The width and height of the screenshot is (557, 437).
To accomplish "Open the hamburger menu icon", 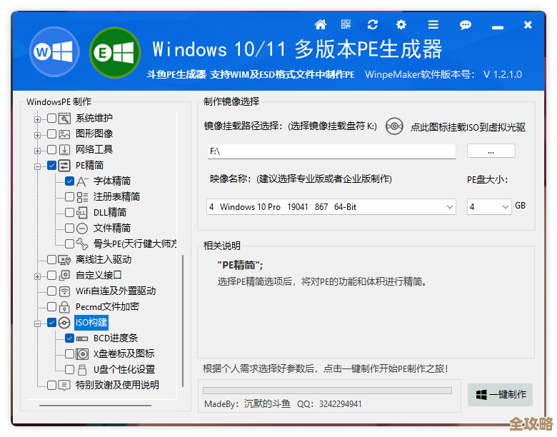I will [x=433, y=24].
